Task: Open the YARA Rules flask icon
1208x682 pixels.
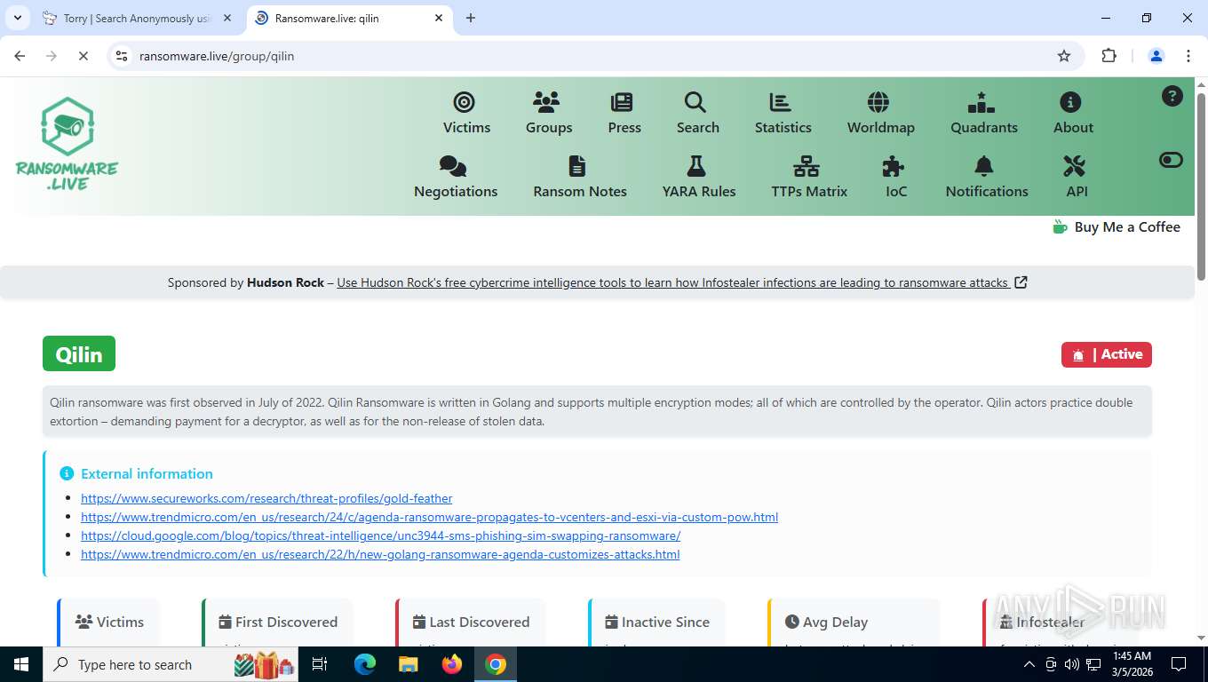Action: point(696,166)
